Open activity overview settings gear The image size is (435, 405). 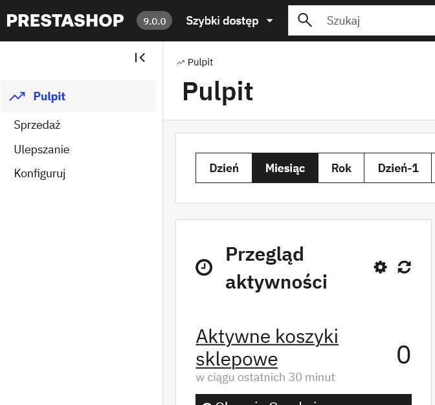(381, 267)
